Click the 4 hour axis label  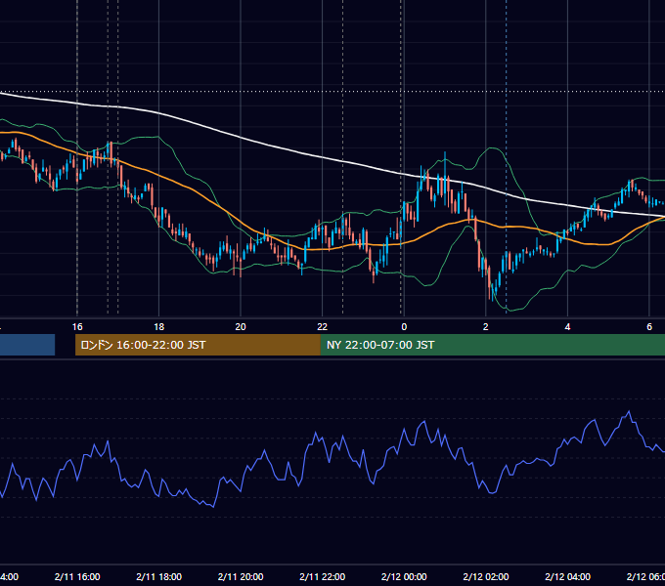coord(567,327)
